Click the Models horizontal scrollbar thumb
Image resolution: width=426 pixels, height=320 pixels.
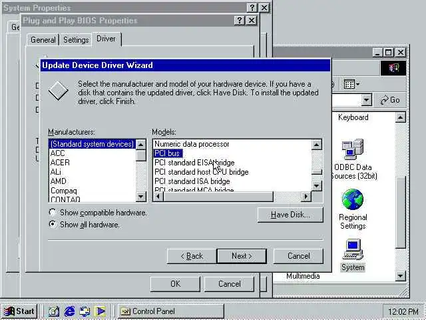[218, 196]
